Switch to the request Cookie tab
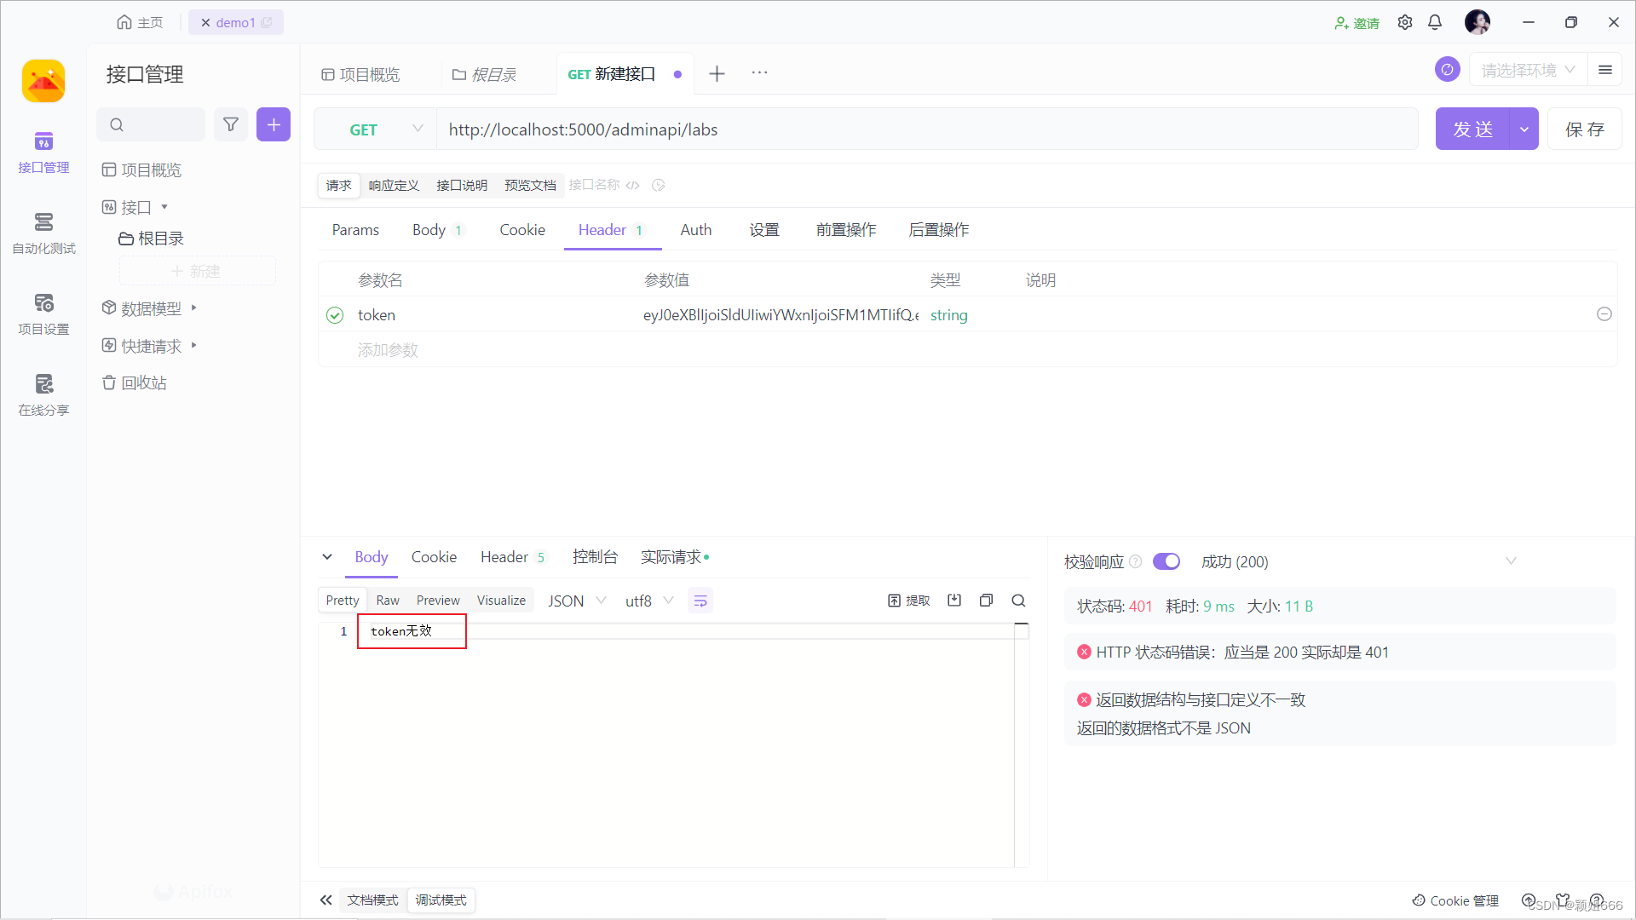 (x=522, y=230)
